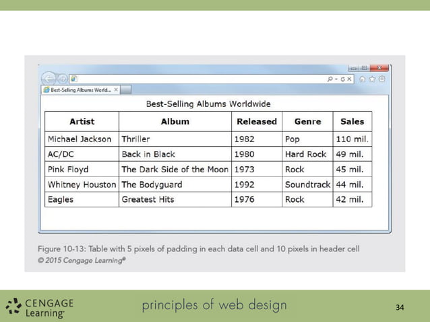Select the 1973 release year cell
Viewport: 430px width, 322px height.
pos(257,169)
